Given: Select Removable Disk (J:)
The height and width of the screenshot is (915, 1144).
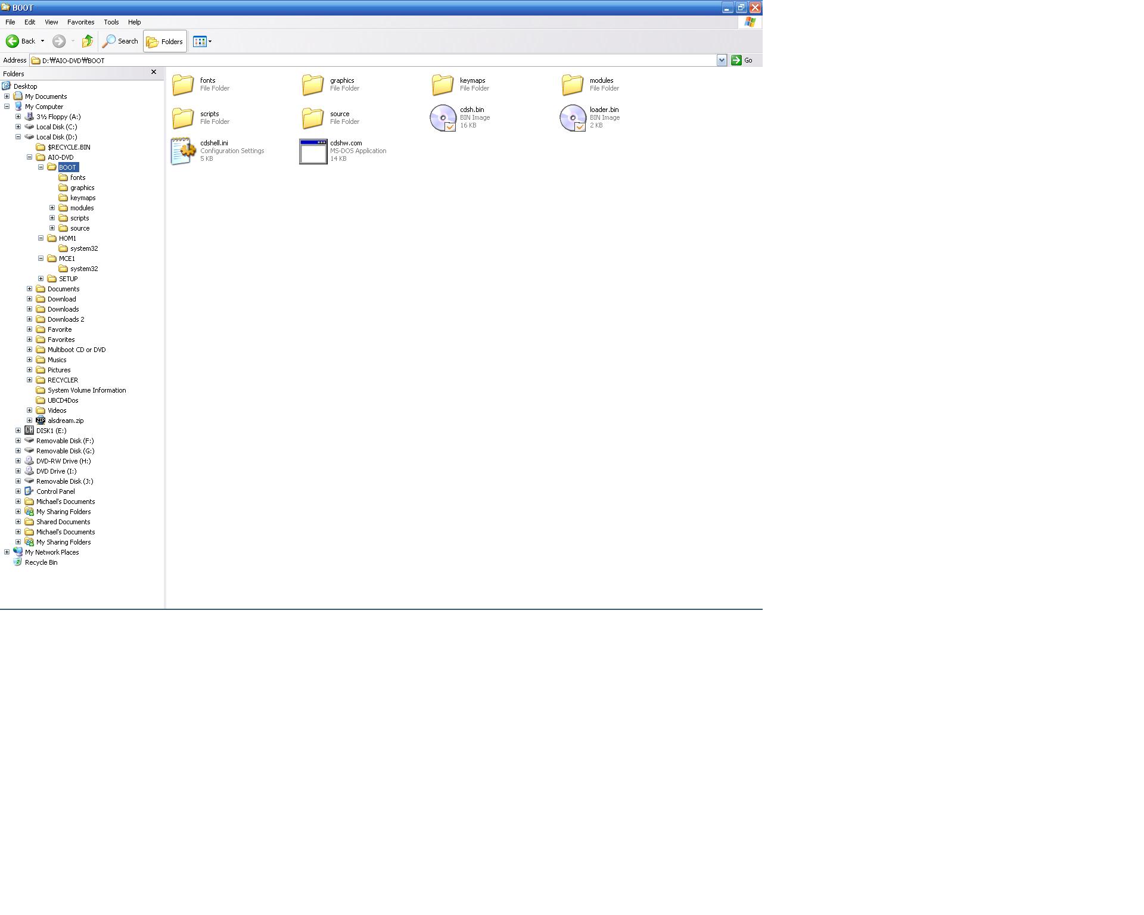Looking at the screenshot, I should (64, 481).
